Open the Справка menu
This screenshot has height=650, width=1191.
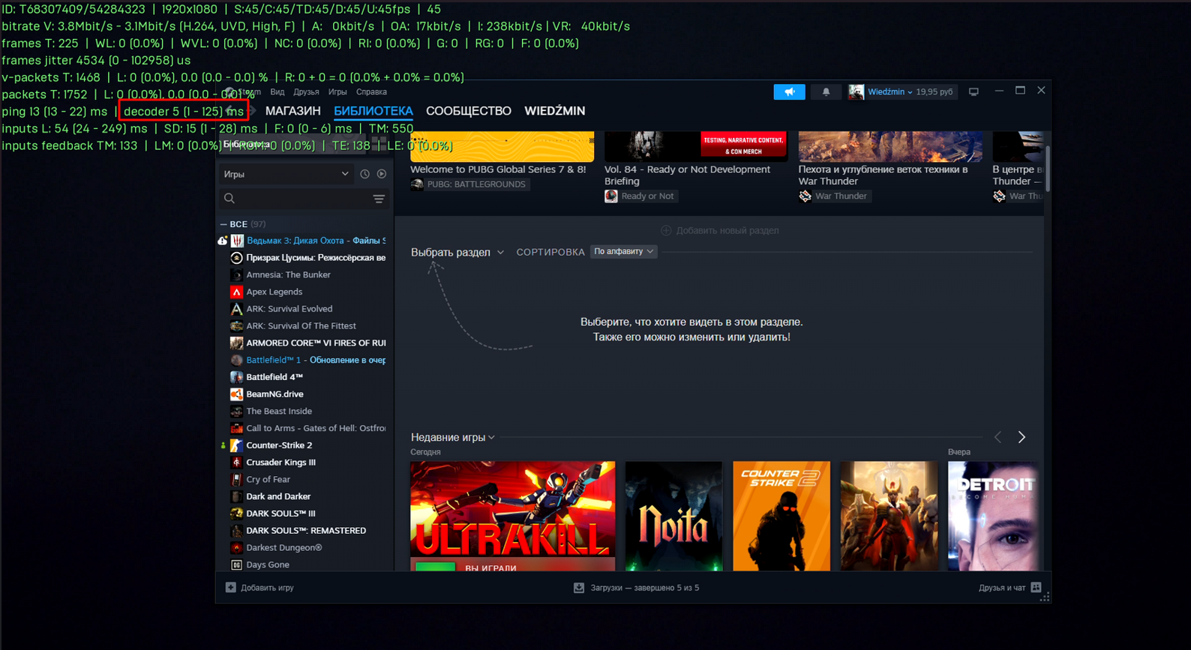(371, 92)
